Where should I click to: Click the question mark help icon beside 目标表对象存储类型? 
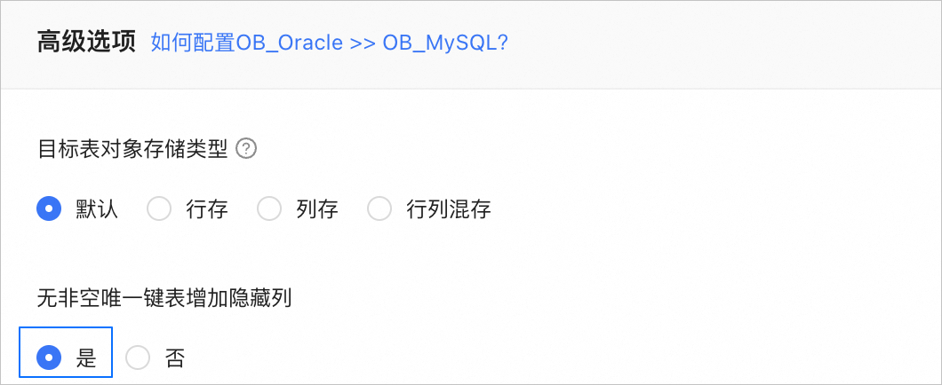247,149
